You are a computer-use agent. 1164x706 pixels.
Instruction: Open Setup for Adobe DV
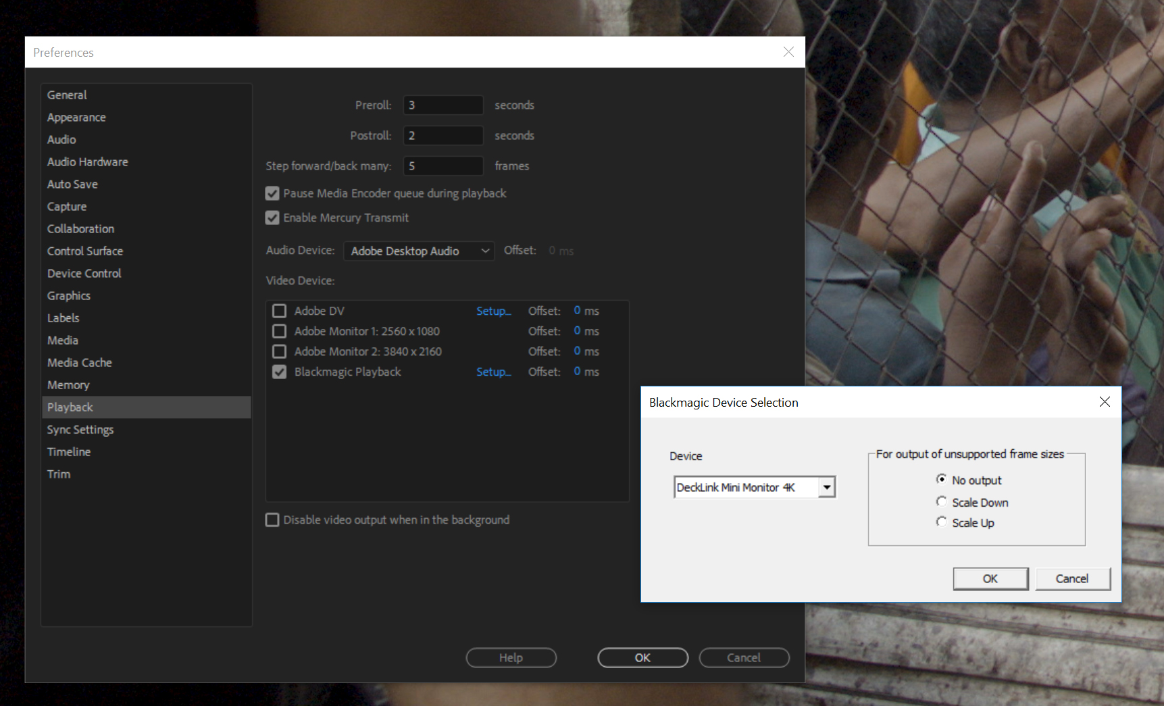(494, 311)
